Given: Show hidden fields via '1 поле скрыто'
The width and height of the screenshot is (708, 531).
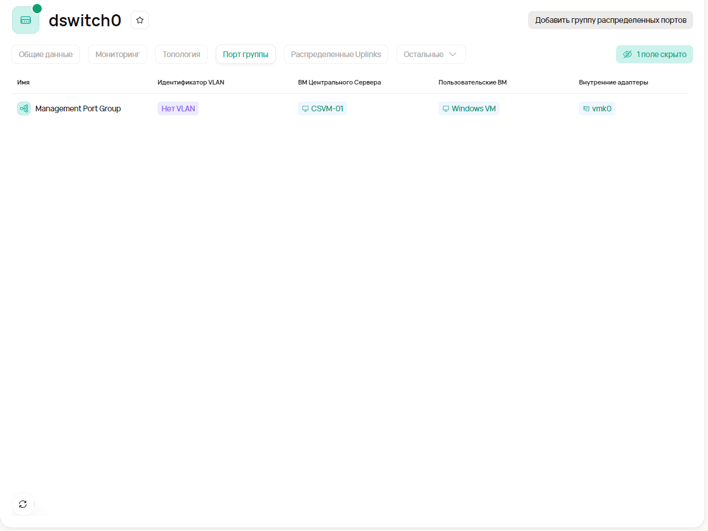Looking at the screenshot, I should [x=661, y=54].
